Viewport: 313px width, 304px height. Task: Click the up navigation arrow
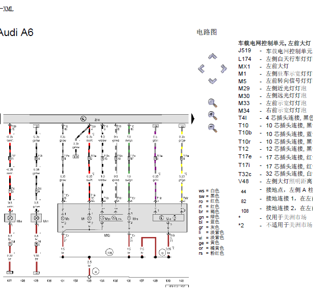(x=212, y=56)
